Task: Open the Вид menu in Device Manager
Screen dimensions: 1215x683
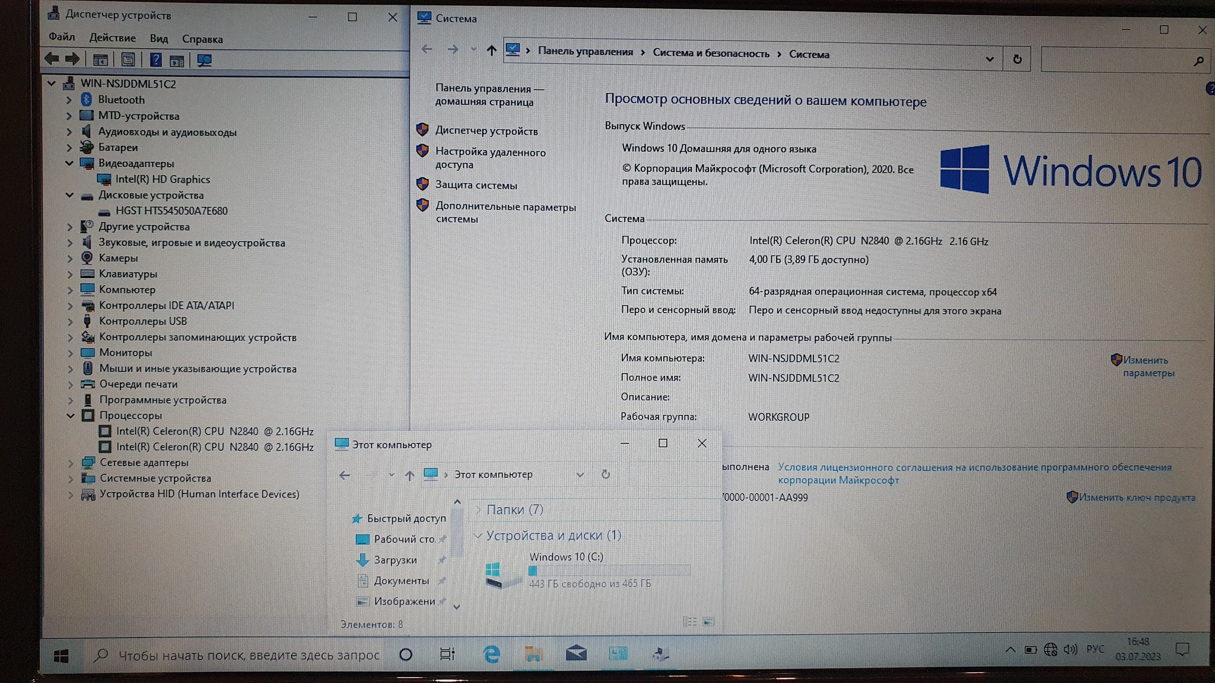Action: click(x=158, y=39)
